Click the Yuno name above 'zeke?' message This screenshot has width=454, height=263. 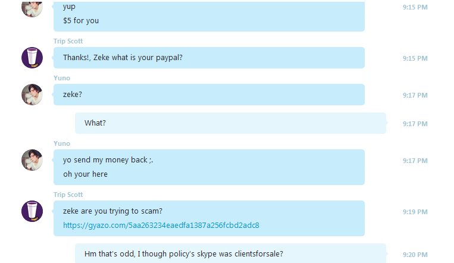[x=62, y=78]
